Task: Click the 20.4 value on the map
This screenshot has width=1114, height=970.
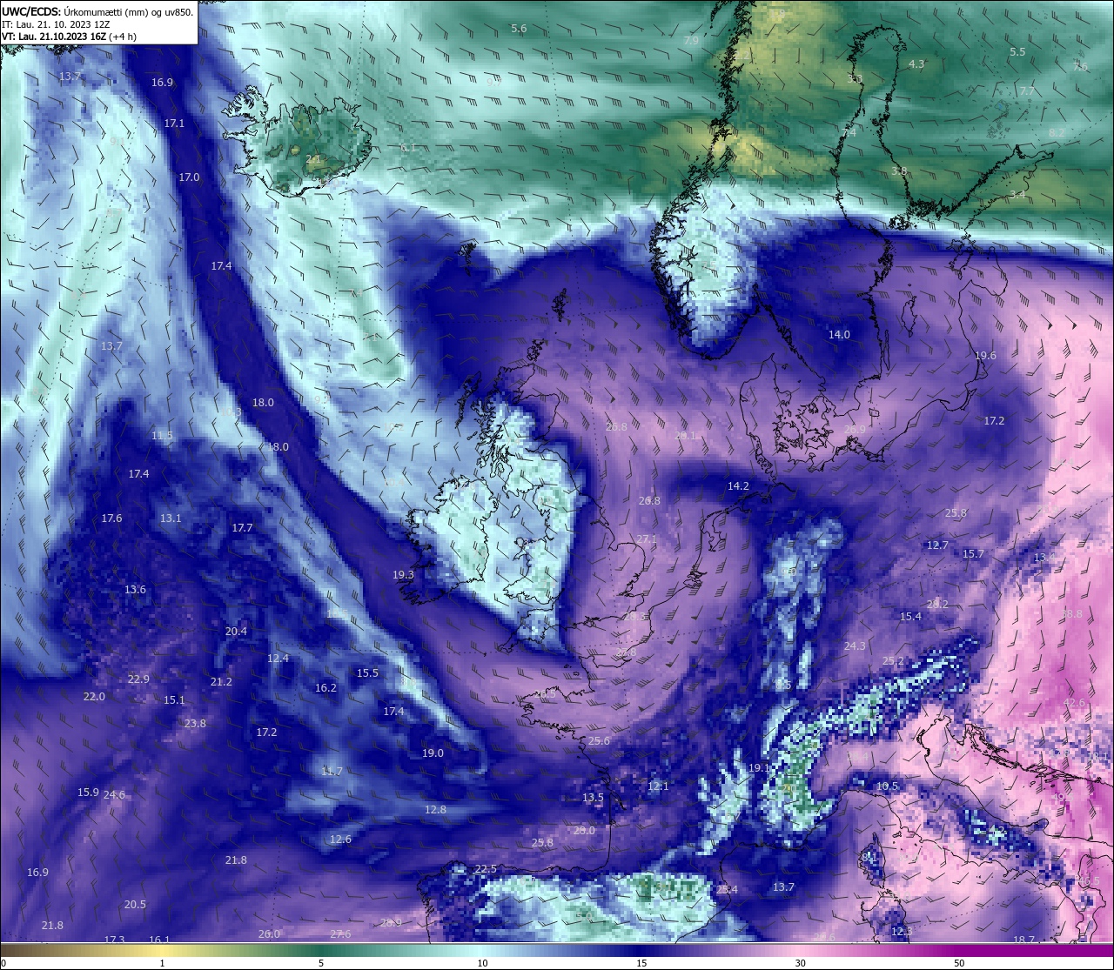Action: tap(236, 631)
